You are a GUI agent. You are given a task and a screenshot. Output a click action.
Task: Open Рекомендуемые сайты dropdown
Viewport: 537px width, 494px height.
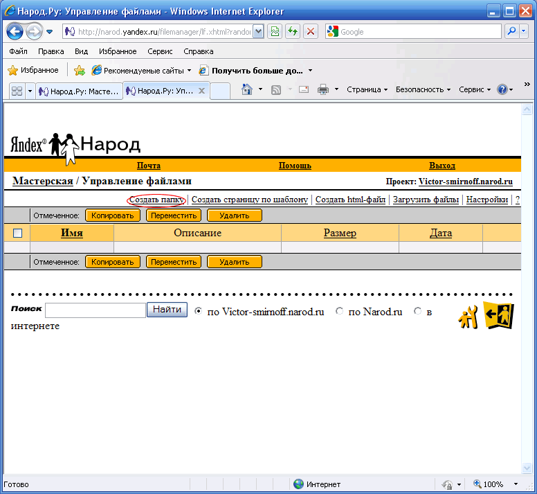point(141,70)
